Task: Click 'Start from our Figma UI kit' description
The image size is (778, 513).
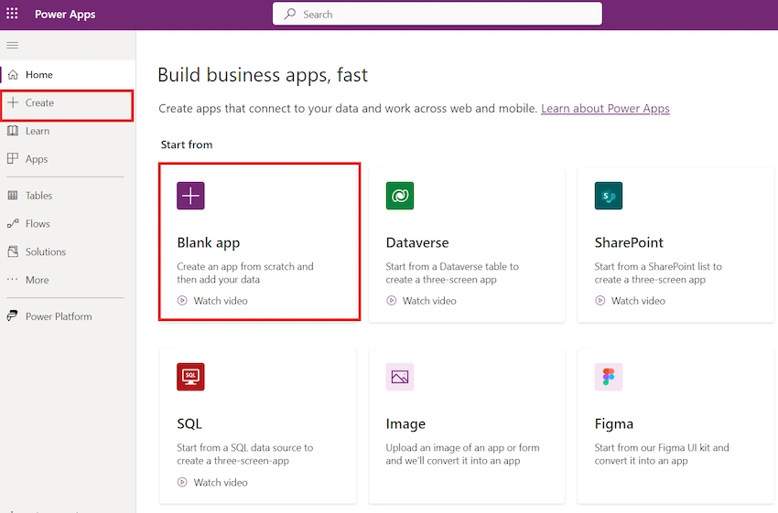Action: click(x=662, y=454)
